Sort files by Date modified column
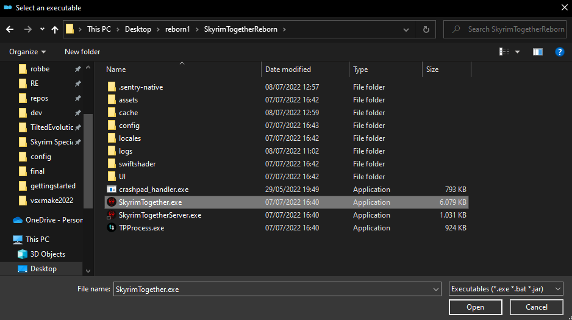Screen dimensions: 572x320 pos(288,69)
